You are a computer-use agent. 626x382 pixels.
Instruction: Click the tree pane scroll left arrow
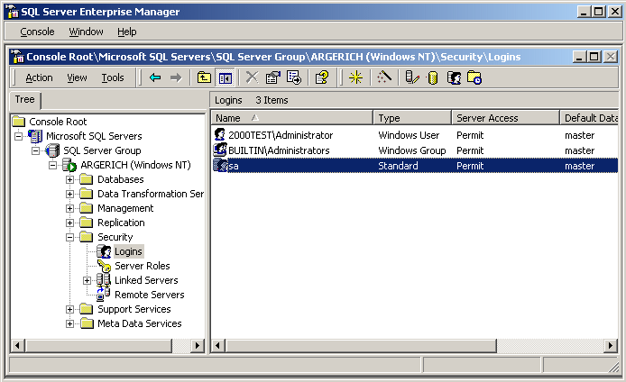point(17,345)
